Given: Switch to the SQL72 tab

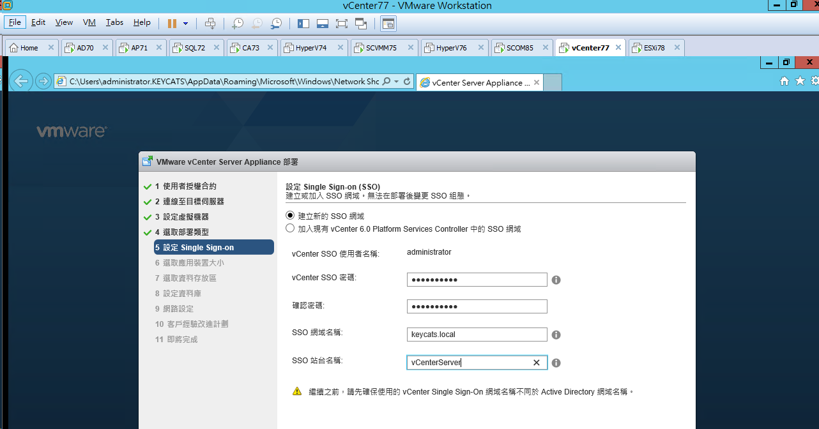Looking at the screenshot, I should click(195, 48).
